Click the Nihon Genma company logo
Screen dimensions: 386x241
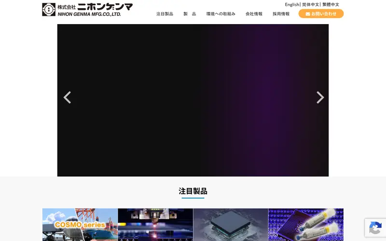87,10
